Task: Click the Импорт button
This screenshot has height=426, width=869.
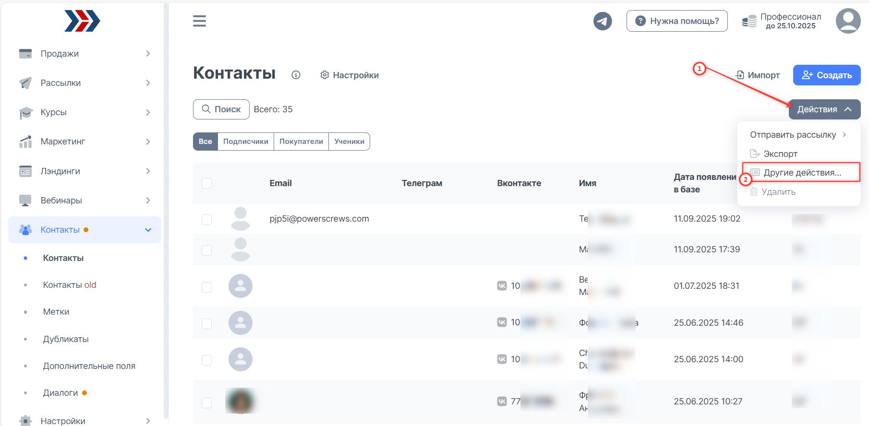Action: click(758, 75)
